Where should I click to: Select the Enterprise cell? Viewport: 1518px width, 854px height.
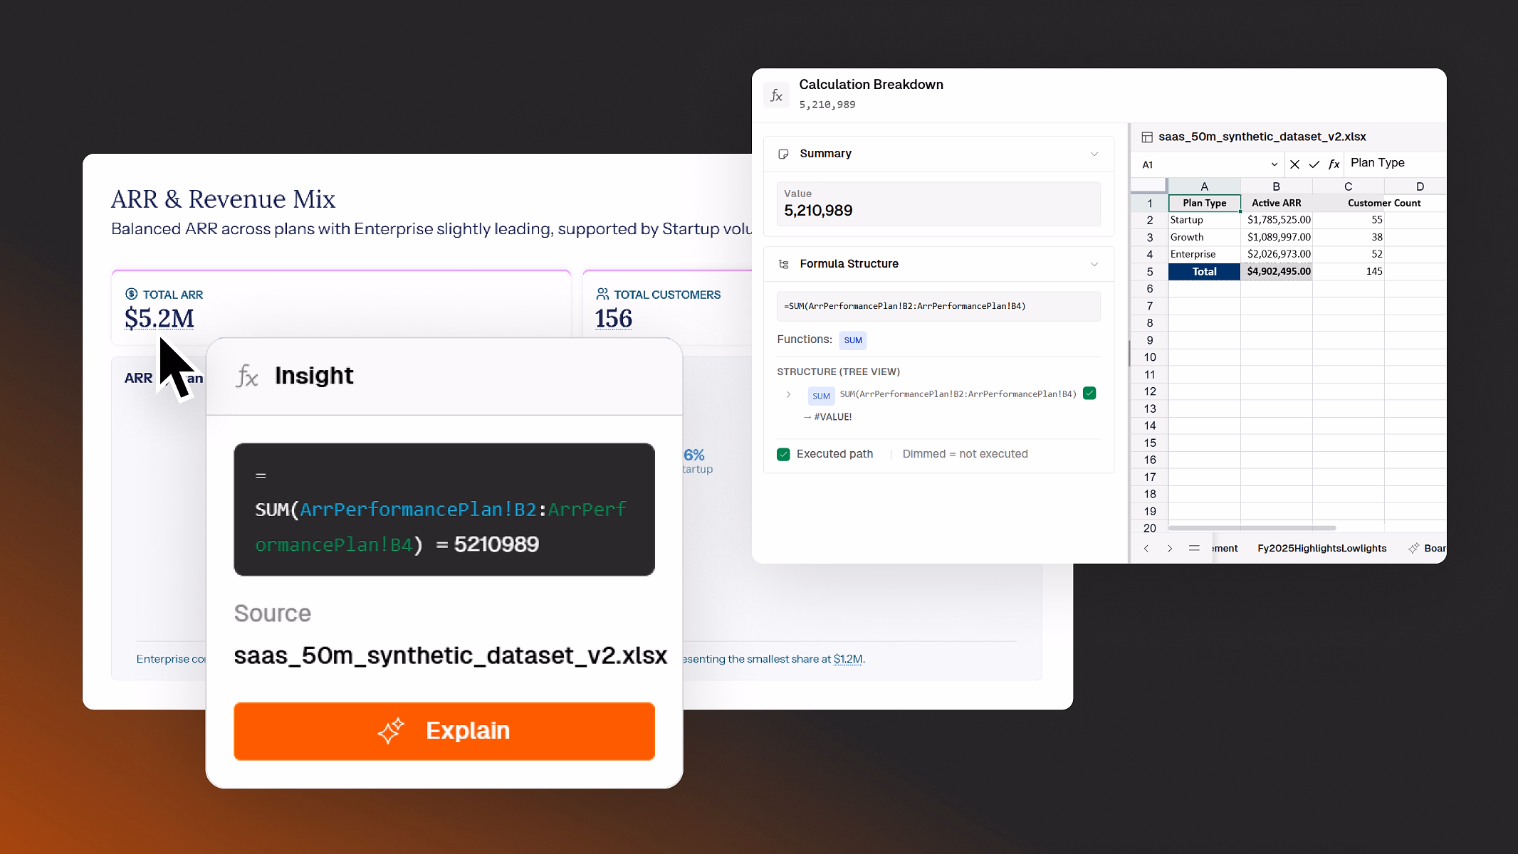(1204, 255)
